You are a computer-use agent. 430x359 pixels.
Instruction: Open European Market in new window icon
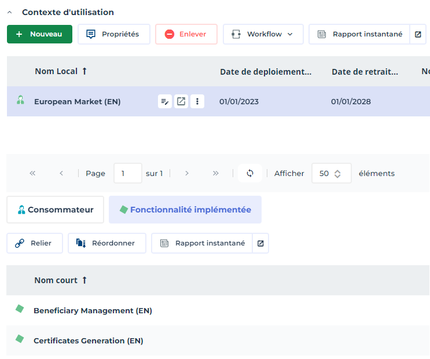[x=181, y=101]
